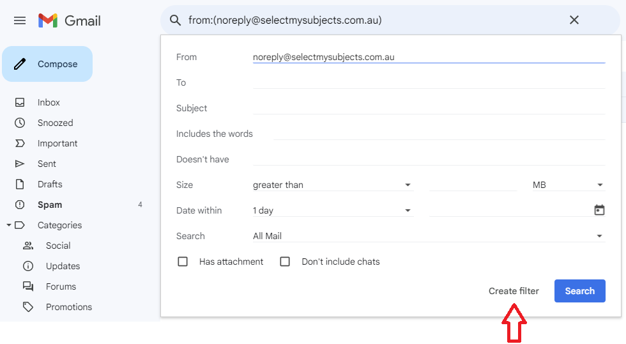
Task: Click the Forums chat icon
Action: 28,286
